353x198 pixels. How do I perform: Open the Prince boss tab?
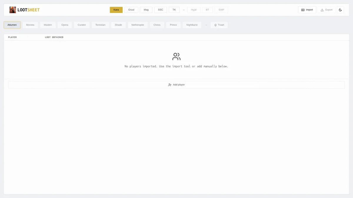pos(174,25)
